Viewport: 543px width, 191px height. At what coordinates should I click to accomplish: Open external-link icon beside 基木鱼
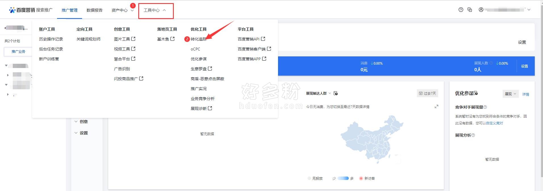(172, 39)
